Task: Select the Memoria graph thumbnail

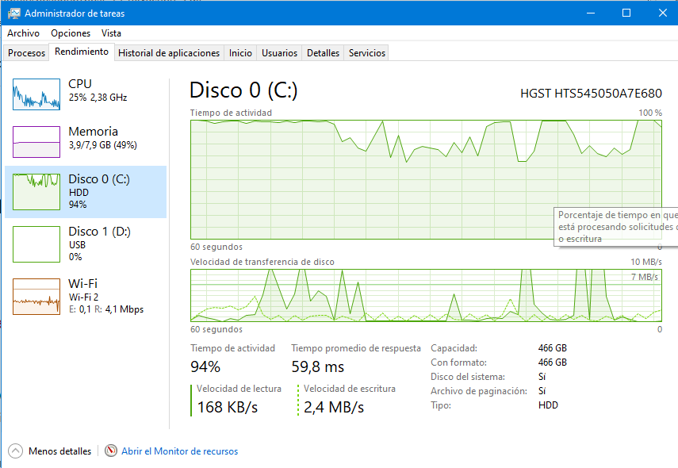Action: tap(36, 142)
